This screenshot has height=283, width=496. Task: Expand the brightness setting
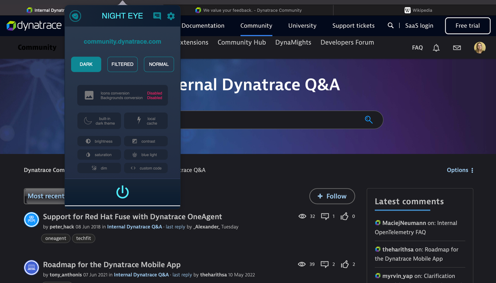(x=99, y=141)
